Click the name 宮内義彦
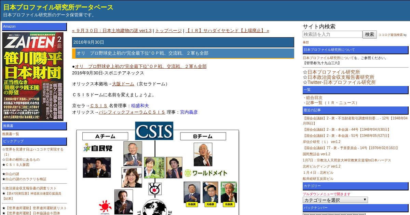 pos(189,112)
